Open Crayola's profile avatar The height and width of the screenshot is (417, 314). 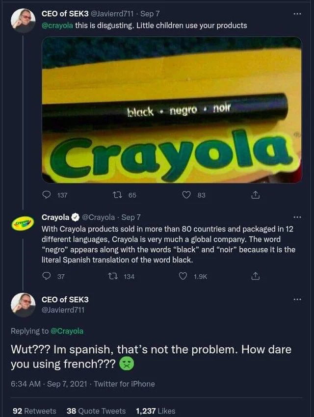(x=23, y=224)
